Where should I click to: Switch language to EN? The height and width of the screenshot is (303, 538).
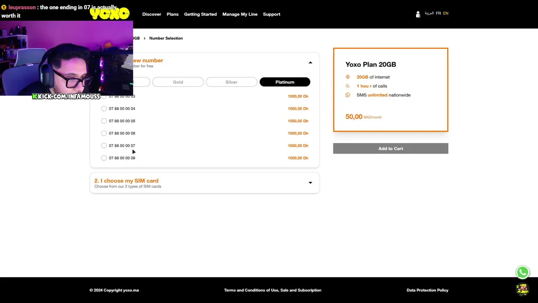click(446, 13)
